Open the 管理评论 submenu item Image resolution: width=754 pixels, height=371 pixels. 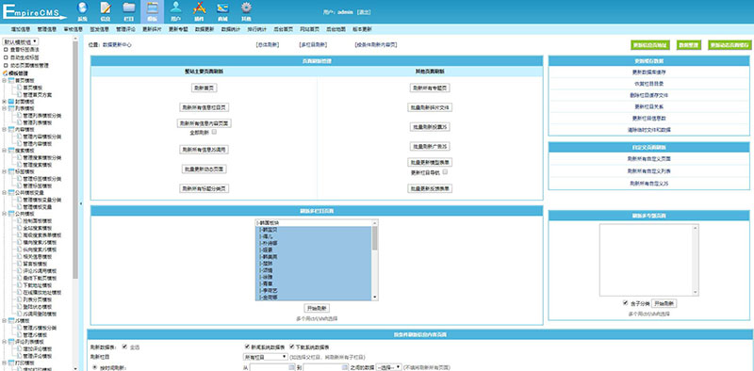tap(125, 29)
